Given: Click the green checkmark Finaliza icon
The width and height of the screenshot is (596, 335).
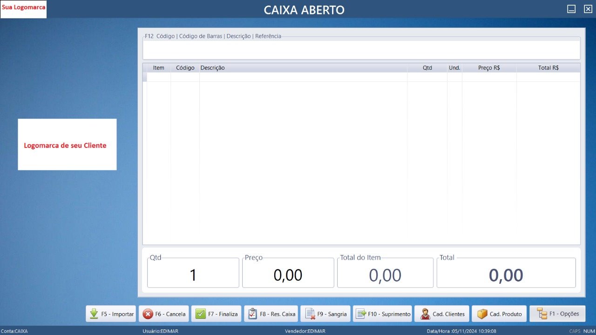Looking at the screenshot, I should [201, 314].
